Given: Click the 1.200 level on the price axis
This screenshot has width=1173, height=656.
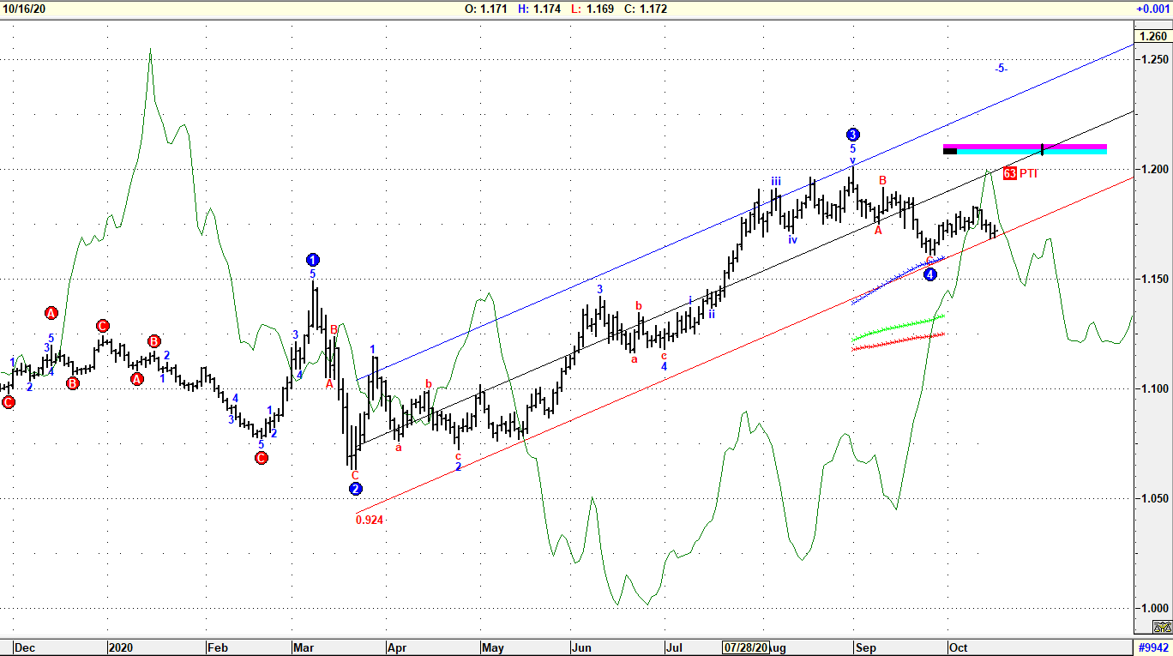Looking at the screenshot, I should pos(1153,170).
